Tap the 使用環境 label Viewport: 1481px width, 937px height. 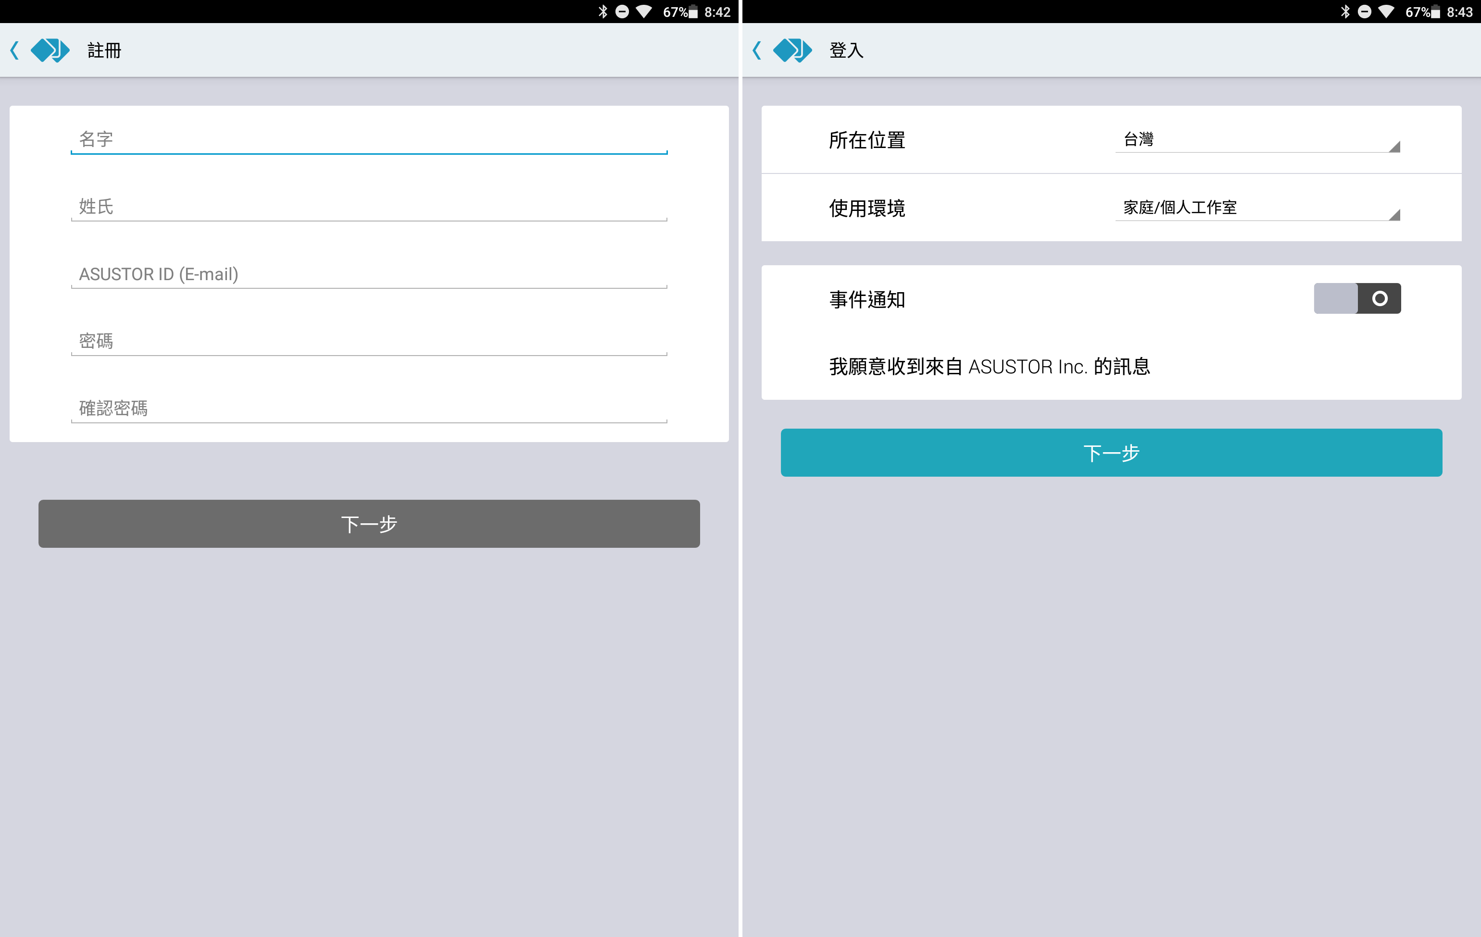tap(866, 208)
